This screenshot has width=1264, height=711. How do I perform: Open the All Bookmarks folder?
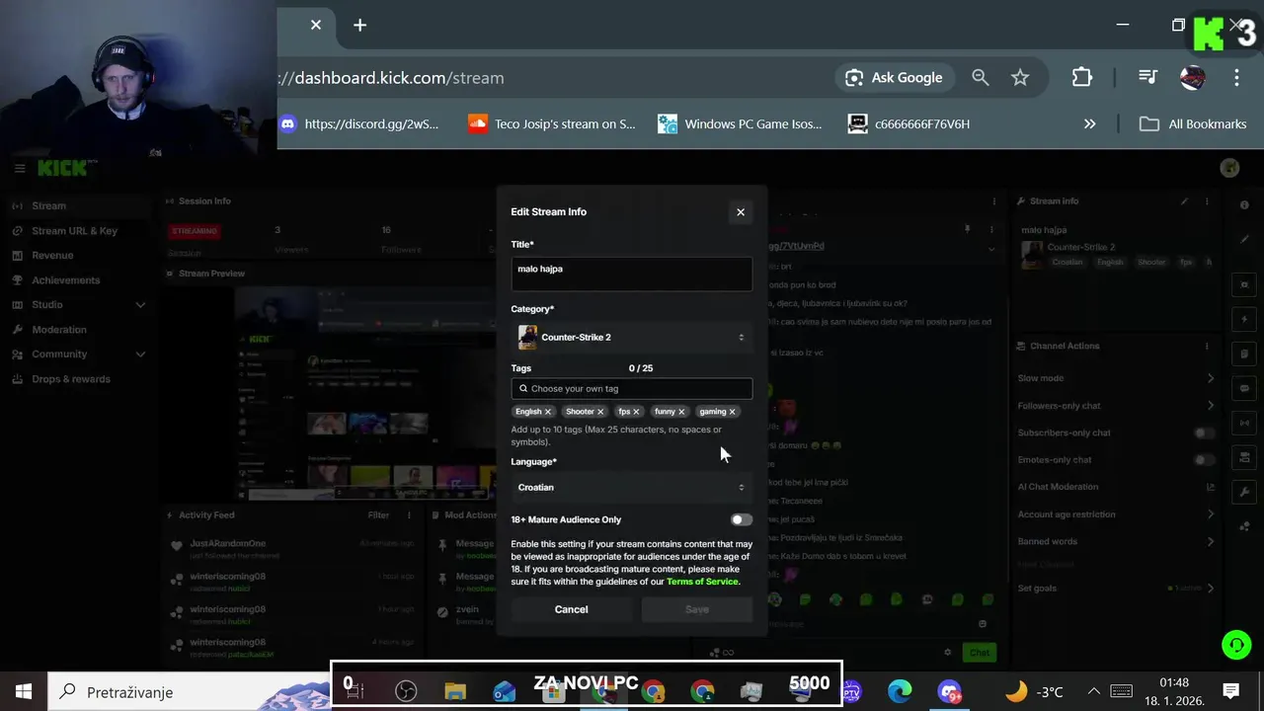tap(1193, 124)
